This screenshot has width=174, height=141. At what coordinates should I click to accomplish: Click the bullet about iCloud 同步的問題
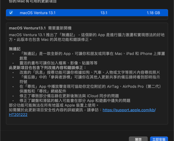pos(69,96)
